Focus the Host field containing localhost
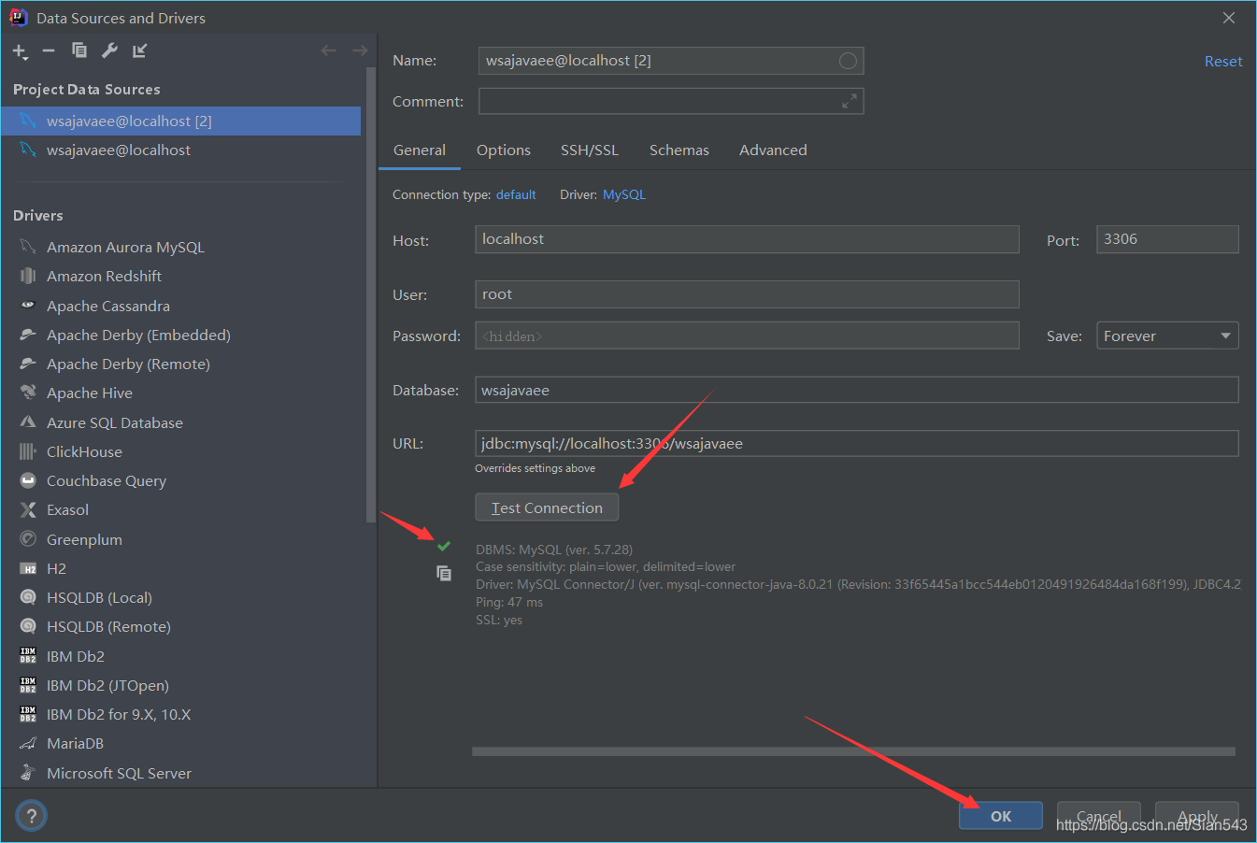The image size is (1257, 843). pos(747,239)
